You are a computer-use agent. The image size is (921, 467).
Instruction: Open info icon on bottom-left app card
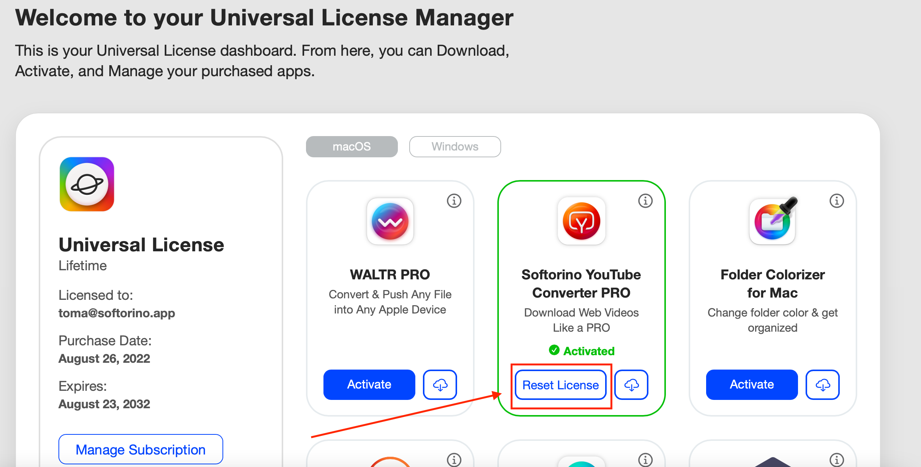[x=454, y=459]
